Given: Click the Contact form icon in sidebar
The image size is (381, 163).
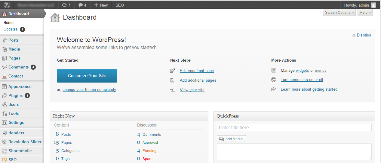Looking at the screenshot, I should (x=5, y=76).
